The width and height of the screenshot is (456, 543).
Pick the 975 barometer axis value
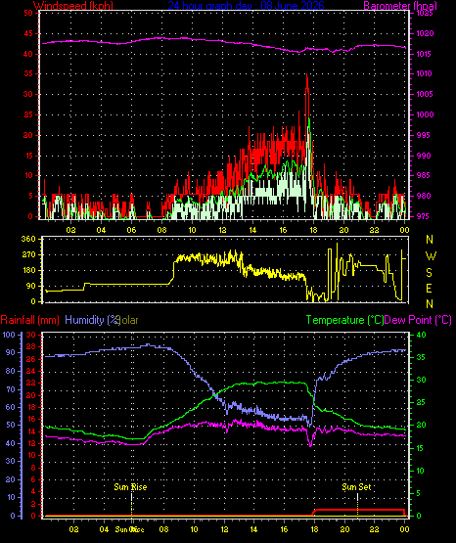(424, 216)
